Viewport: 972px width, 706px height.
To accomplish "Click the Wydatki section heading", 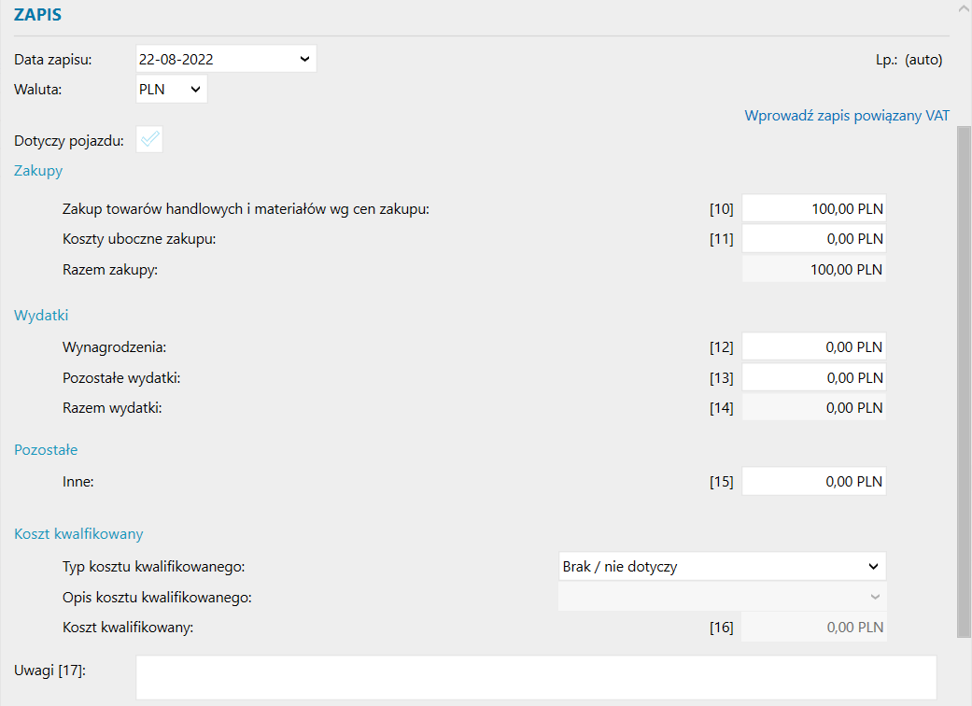I will point(41,315).
